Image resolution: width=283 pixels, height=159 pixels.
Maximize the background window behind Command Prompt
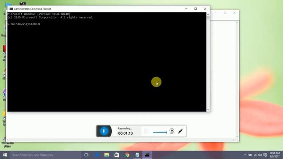pyautogui.click(x=225, y=13)
